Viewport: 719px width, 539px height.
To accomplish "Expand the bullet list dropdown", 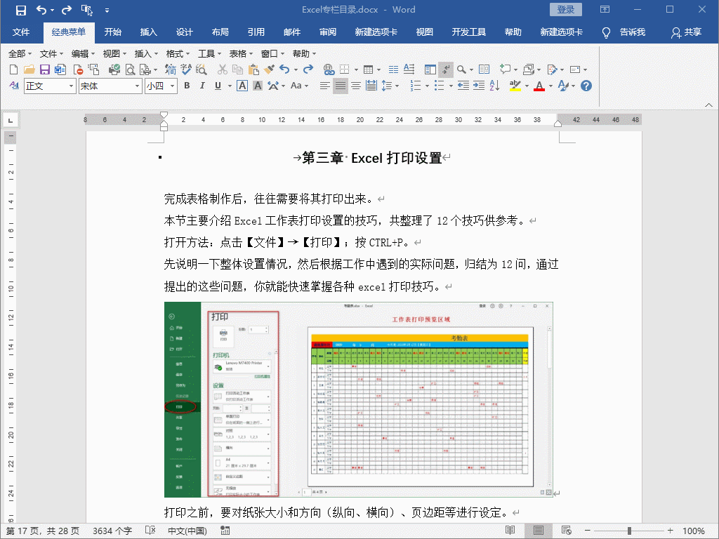I will click(x=451, y=86).
